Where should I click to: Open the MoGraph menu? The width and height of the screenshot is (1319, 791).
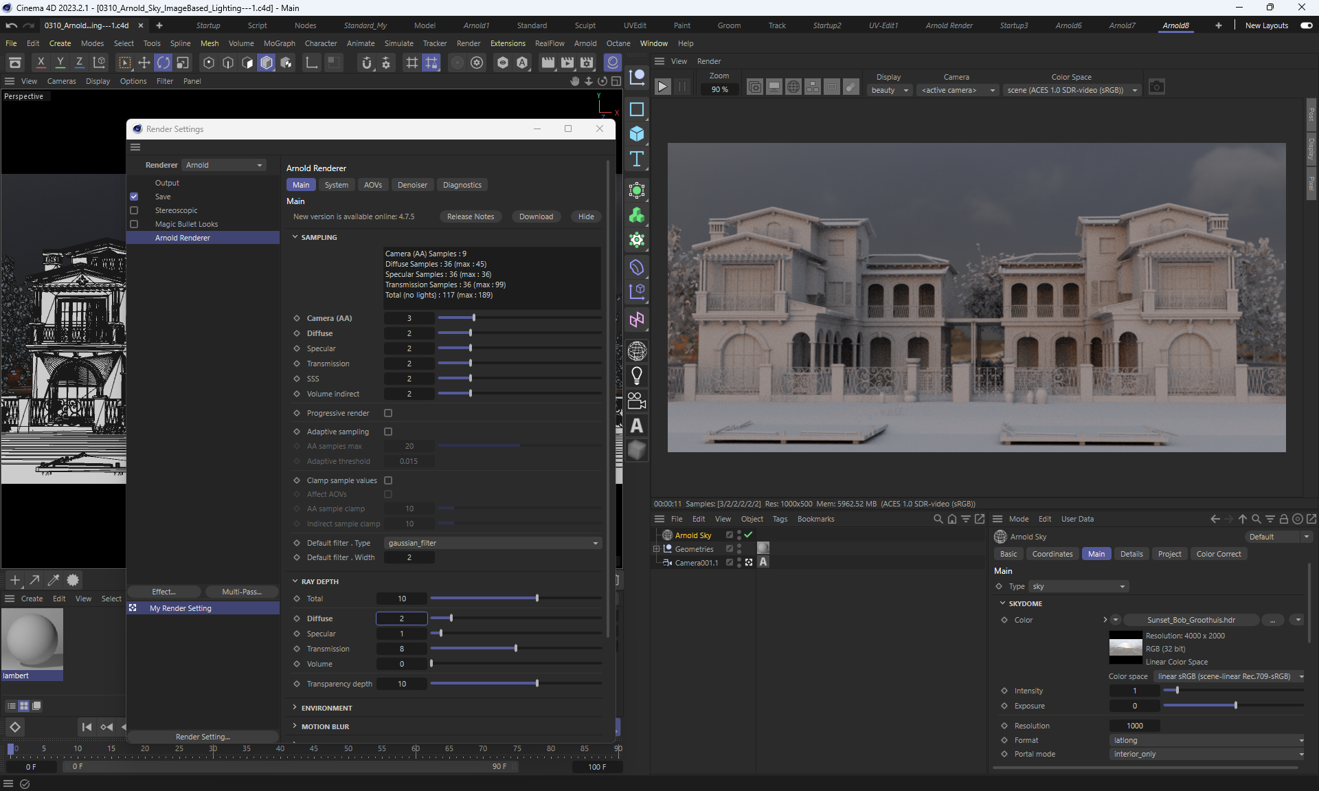coord(279,43)
